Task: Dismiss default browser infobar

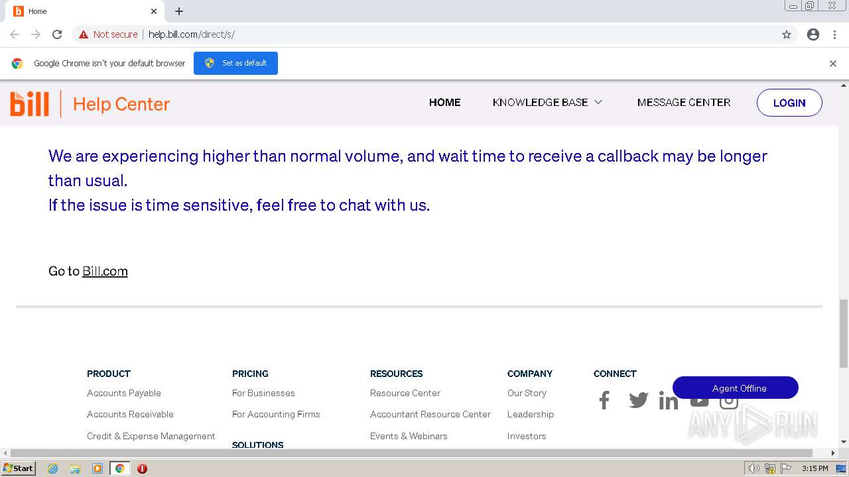Action: [833, 64]
